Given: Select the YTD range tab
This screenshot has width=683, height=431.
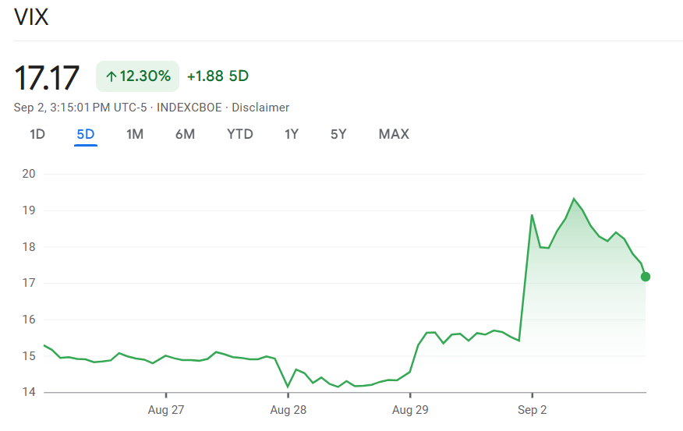Looking at the screenshot, I should (240, 134).
